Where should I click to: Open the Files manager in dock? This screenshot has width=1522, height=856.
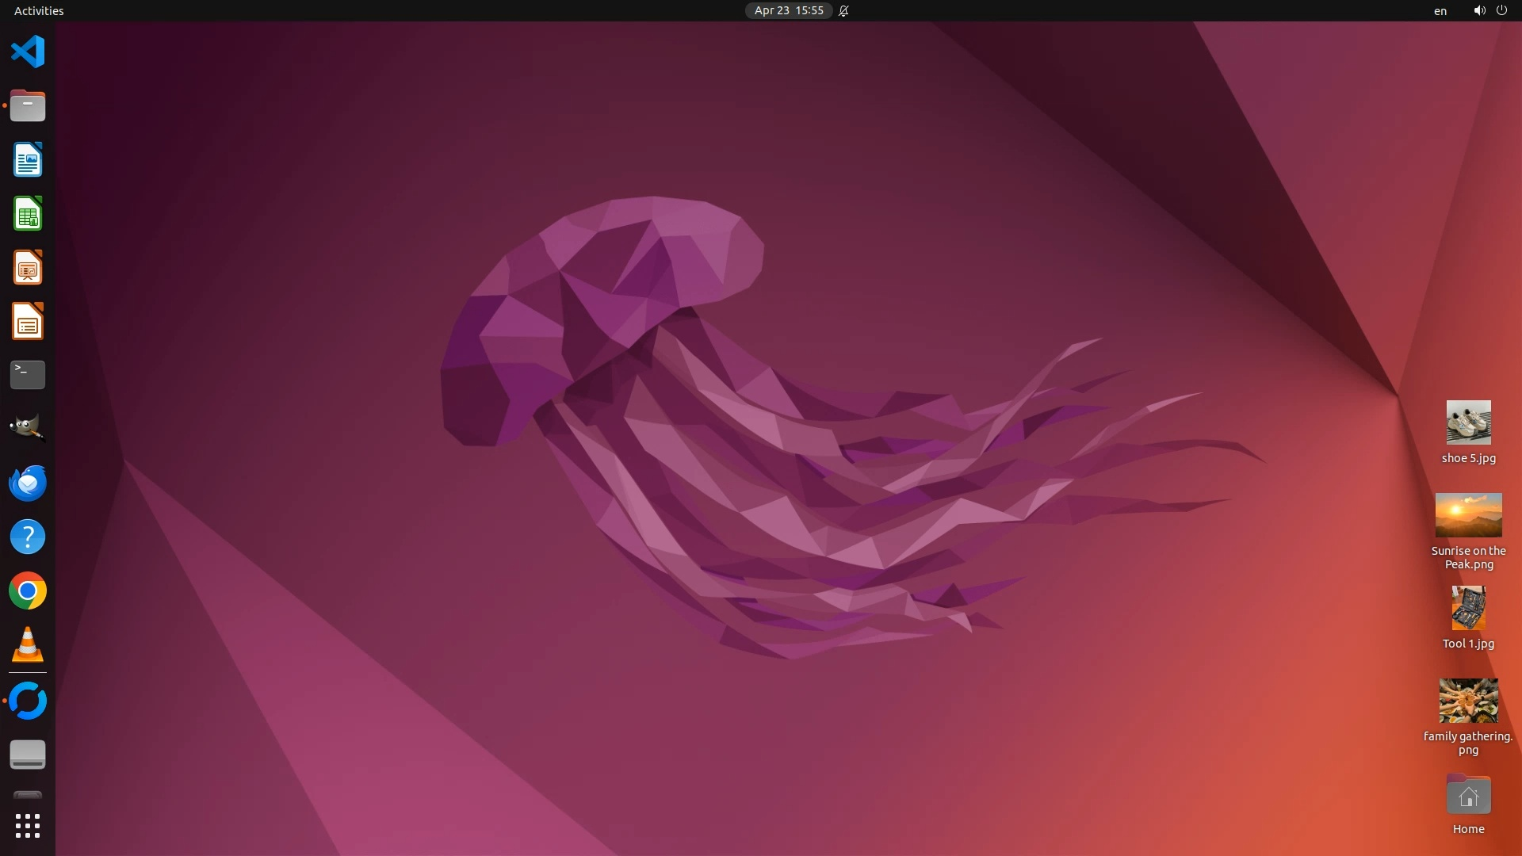coord(28,105)
